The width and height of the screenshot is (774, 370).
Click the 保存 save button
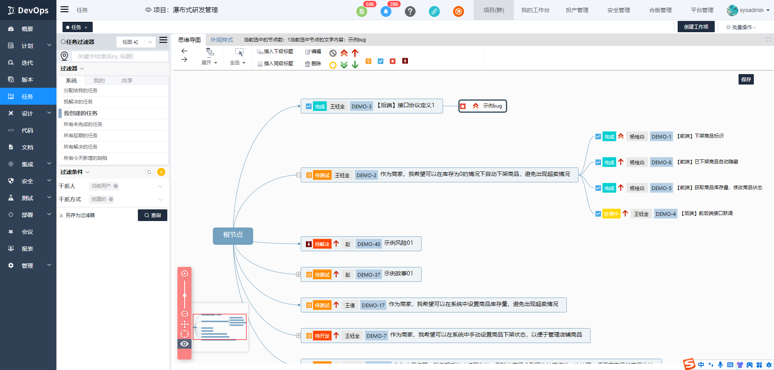(746, 79)
